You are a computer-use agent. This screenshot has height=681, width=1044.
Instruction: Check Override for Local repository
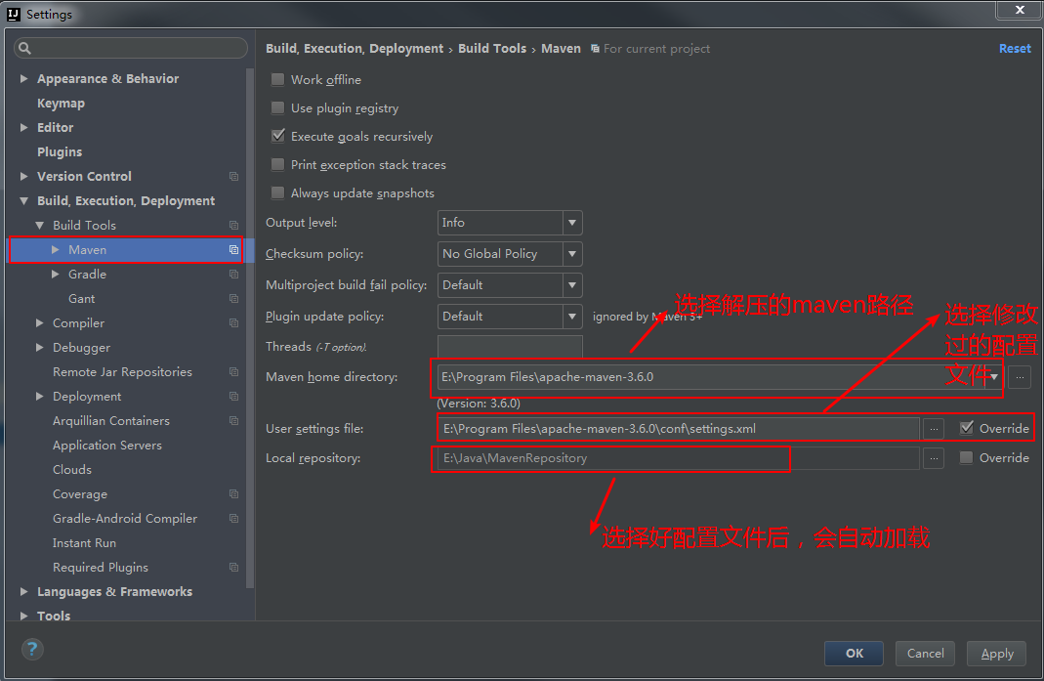click(967, 458)
